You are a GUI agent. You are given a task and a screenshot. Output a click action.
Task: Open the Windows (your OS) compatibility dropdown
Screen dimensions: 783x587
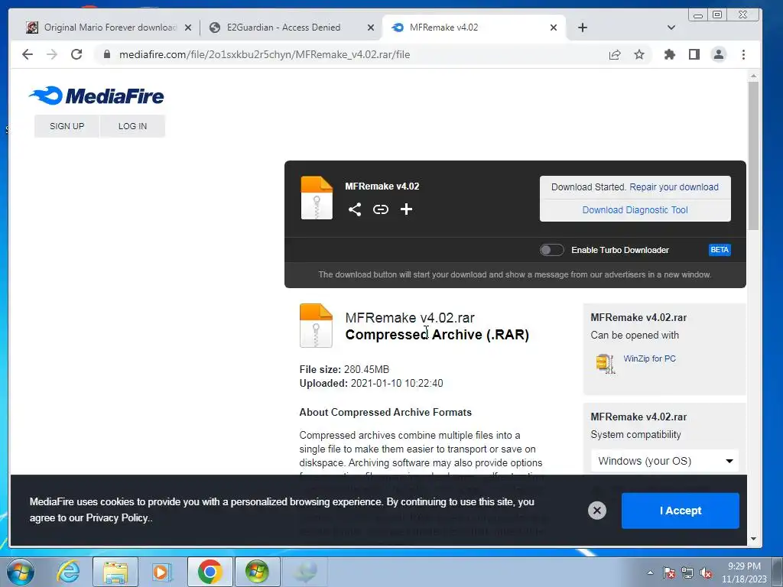664,461
